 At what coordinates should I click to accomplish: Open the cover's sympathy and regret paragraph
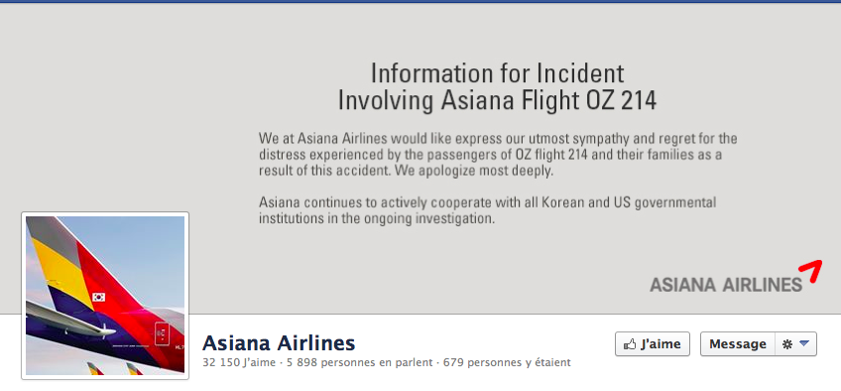tap(498, 155)
